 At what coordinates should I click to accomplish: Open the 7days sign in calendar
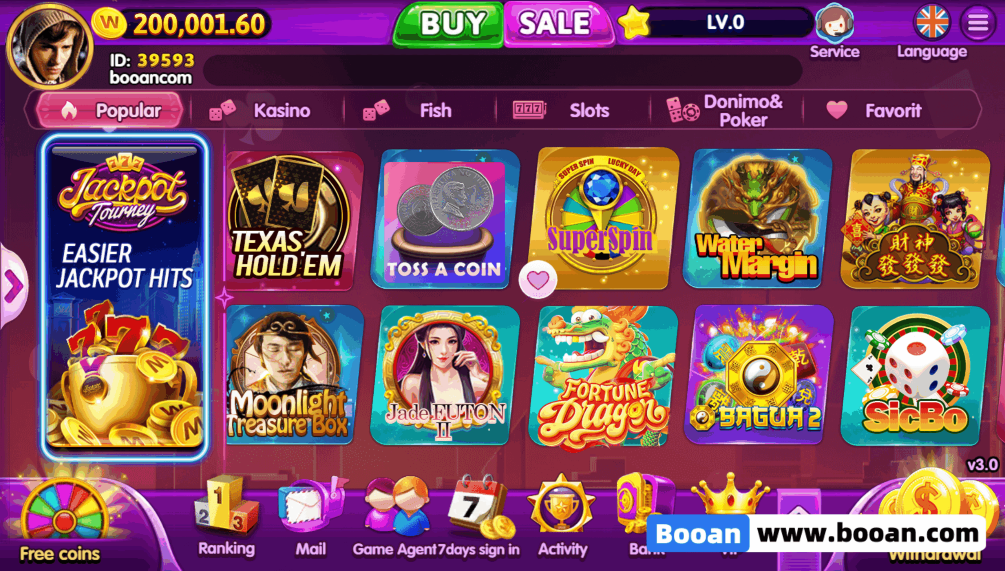[x=481, y=507]
